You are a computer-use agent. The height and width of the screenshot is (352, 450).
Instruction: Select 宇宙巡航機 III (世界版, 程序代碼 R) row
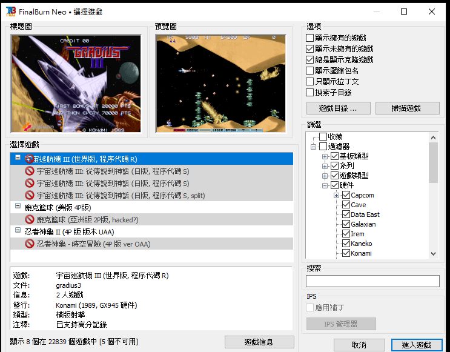point(151,159)
